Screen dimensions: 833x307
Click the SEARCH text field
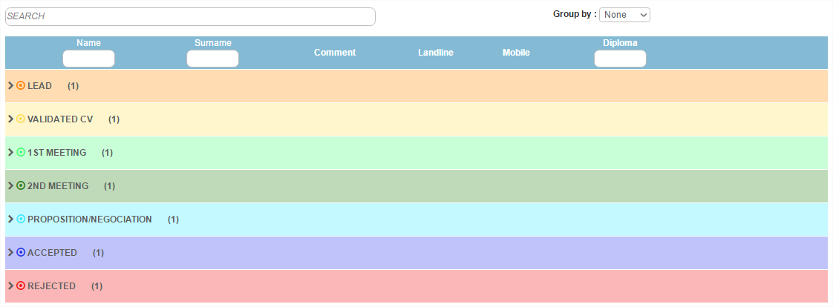(x=190, y=16)
